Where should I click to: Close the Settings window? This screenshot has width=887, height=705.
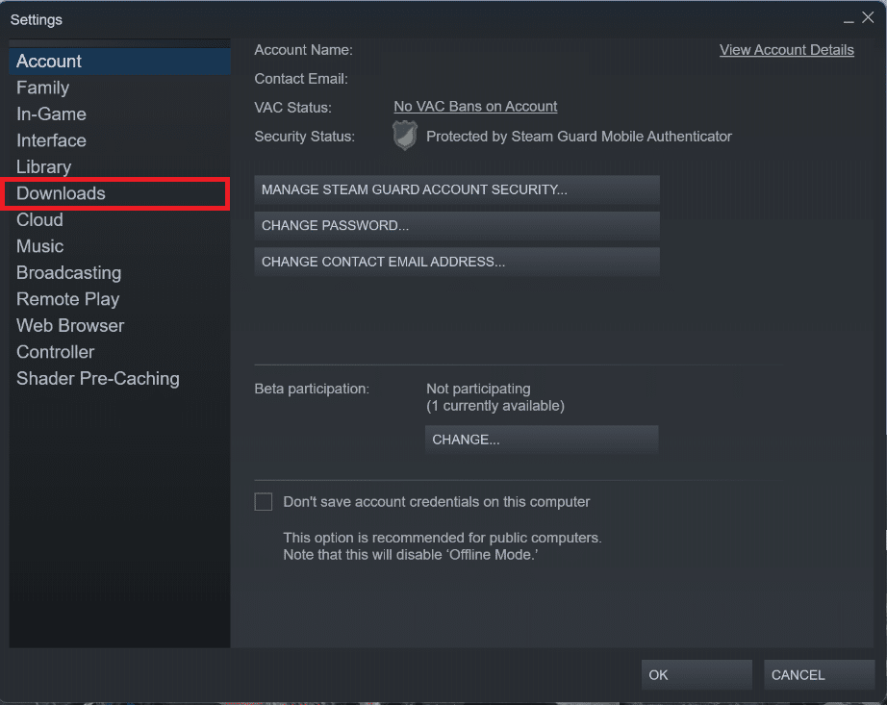868,18
